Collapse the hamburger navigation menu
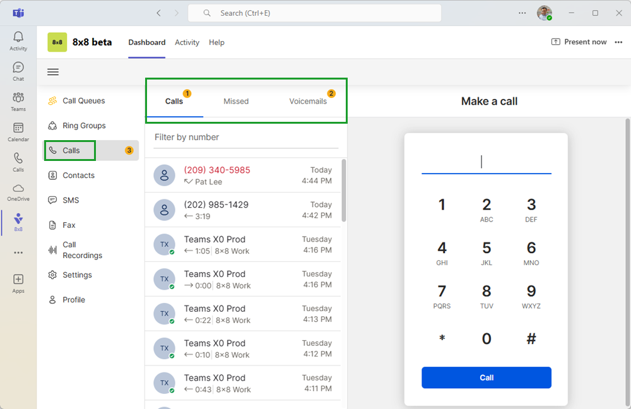This screenshot has height=409, width=631. tap(53, 72)
